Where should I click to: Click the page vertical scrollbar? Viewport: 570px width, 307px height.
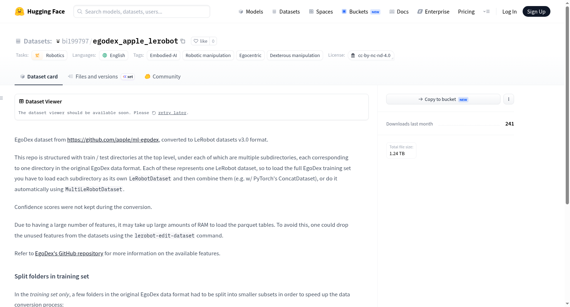pyautogui.click(x=567, y=105)
